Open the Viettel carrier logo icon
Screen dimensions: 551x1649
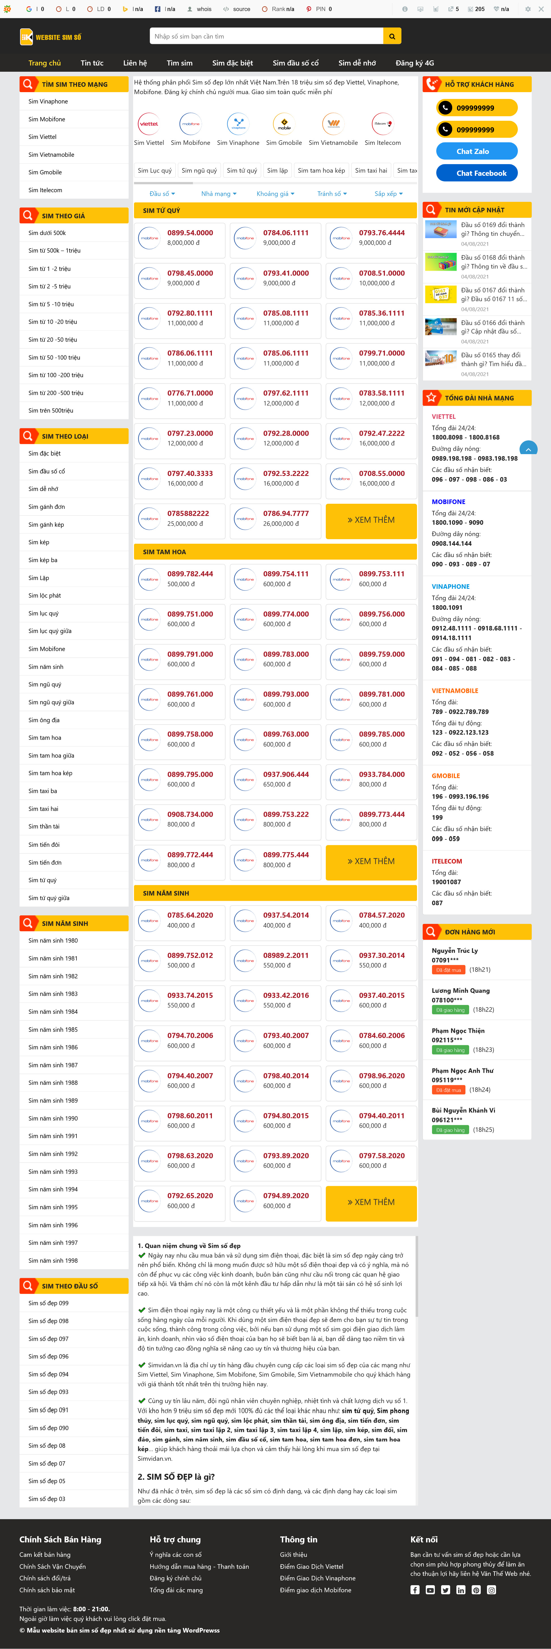[148, 124]
